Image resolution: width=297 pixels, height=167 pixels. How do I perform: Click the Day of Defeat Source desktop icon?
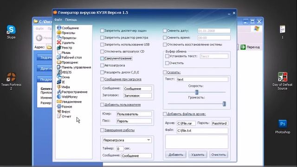283,77
